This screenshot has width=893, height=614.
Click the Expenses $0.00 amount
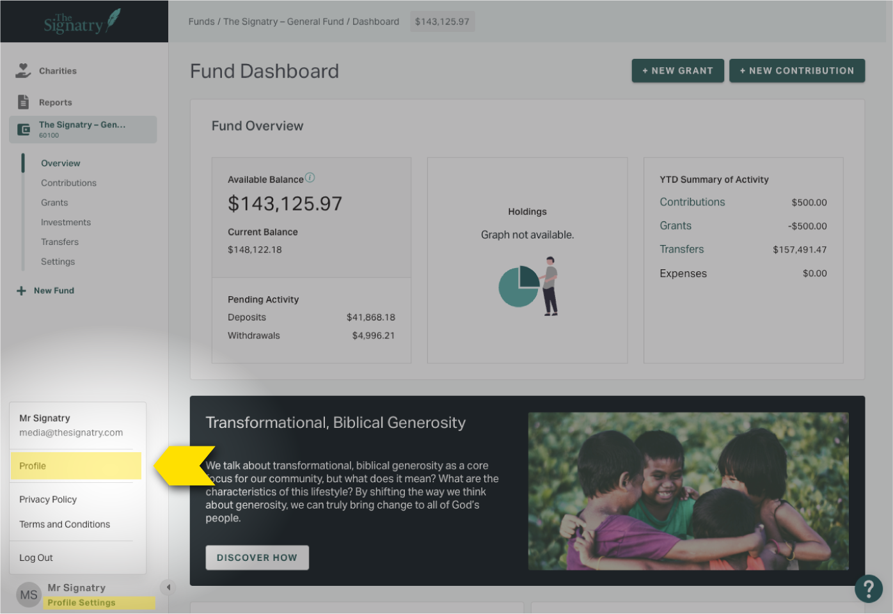point(815,273)
